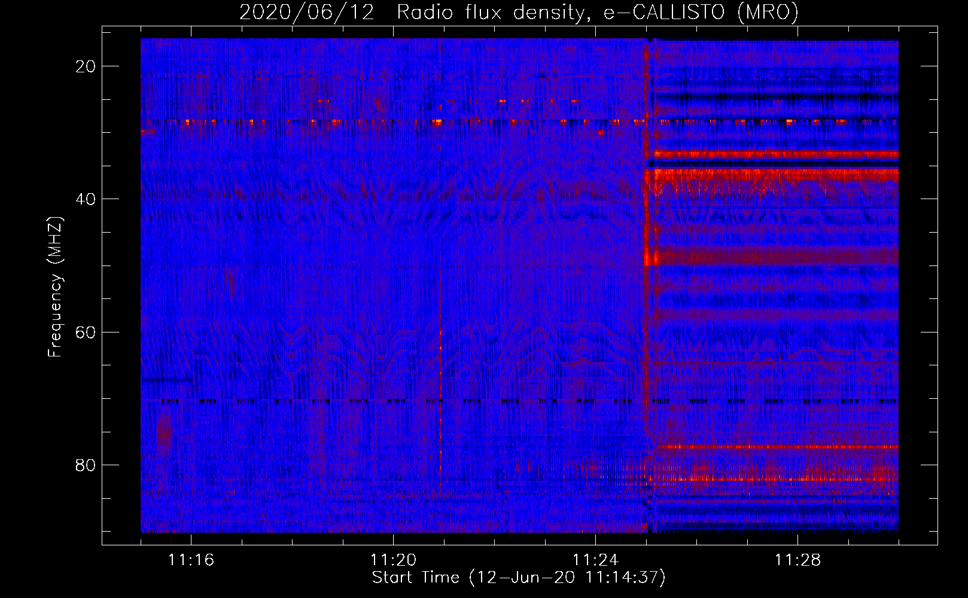This screenshot has height=598, width=968.
Task: Click the "Frequency (MHZ)" axis label
Action: click(55, 286)
